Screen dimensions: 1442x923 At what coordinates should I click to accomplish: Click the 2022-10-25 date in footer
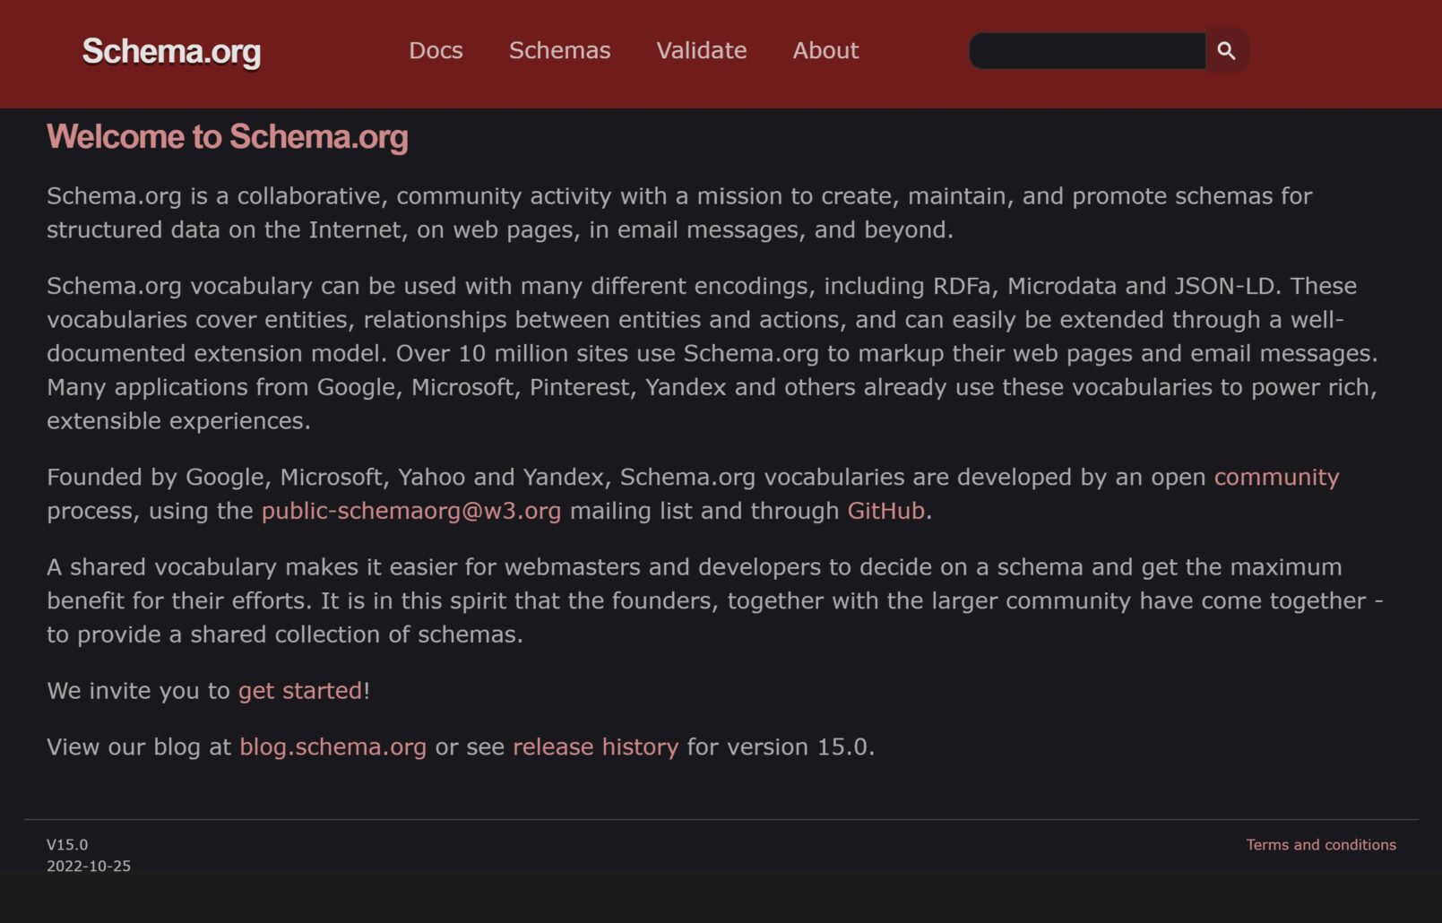pos(89,867)
